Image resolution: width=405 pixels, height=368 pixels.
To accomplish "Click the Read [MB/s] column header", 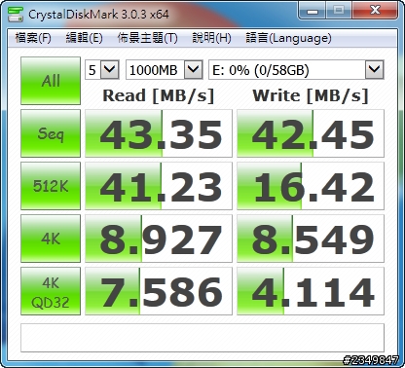I will coord(159,95).
